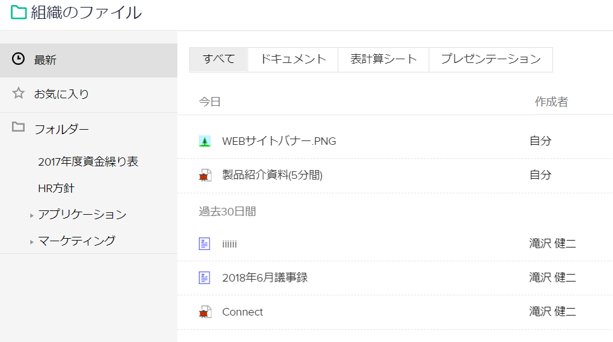The image size is (613, 342).
Task: Click the presentation icon beside Connect
Action: coord(205,312)
